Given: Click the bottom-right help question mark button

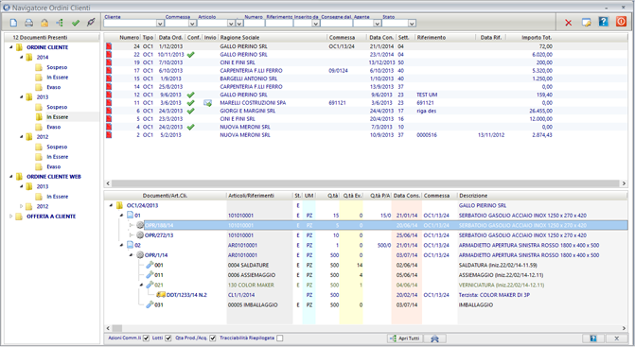Looking at the screenshot, I should click(593, 338).
